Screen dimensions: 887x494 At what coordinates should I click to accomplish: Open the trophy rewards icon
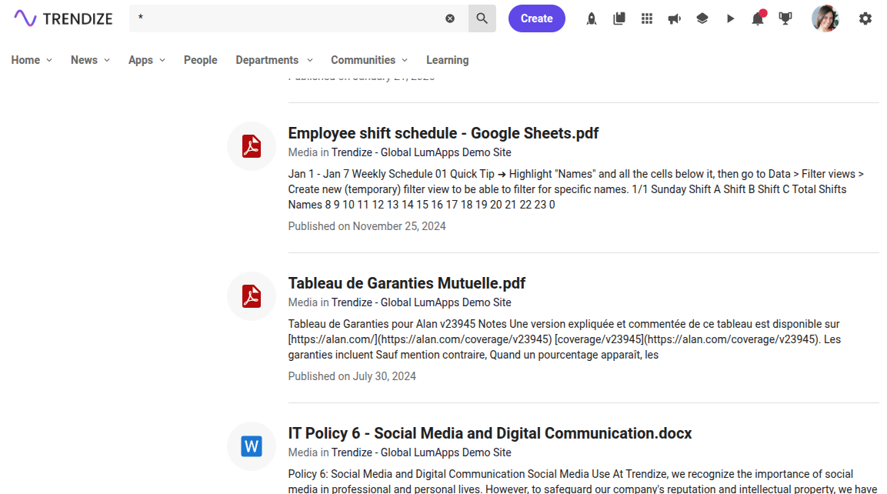coord(785,18)
